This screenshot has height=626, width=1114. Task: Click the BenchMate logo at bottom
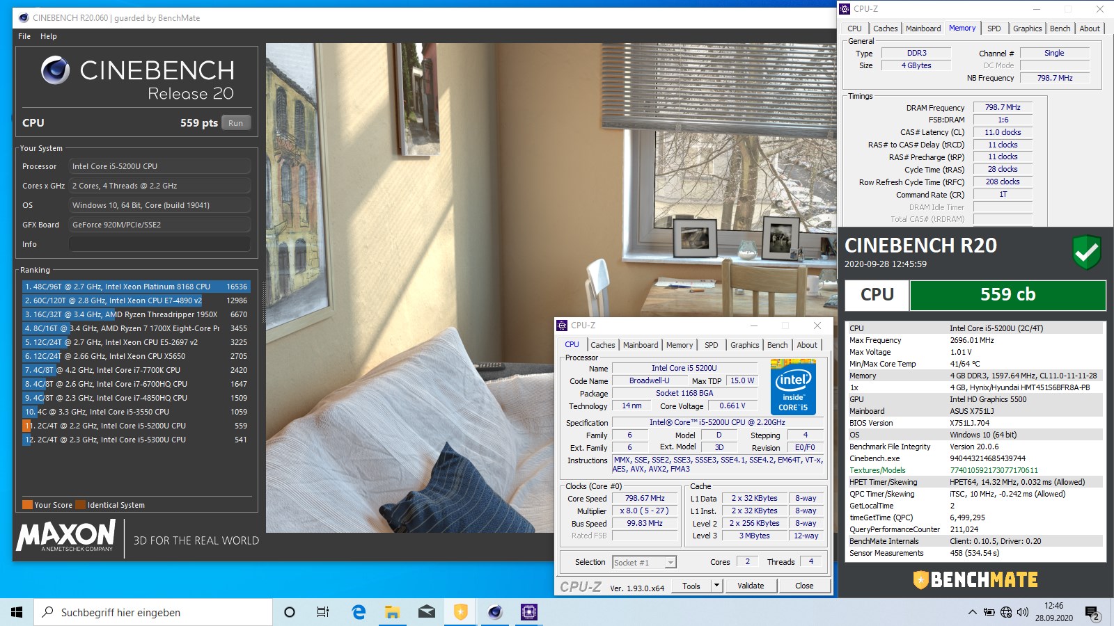pyautogui.click(x=975, y=579)
